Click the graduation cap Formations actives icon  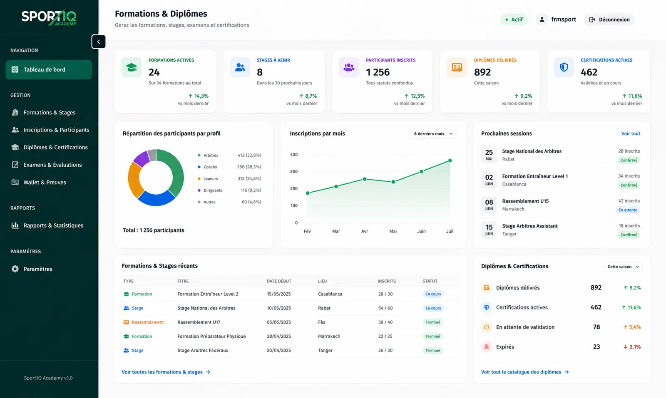(132, 67)
